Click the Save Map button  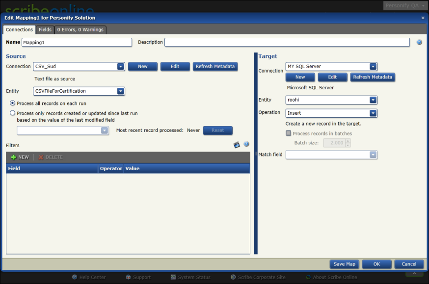(345, 264)
